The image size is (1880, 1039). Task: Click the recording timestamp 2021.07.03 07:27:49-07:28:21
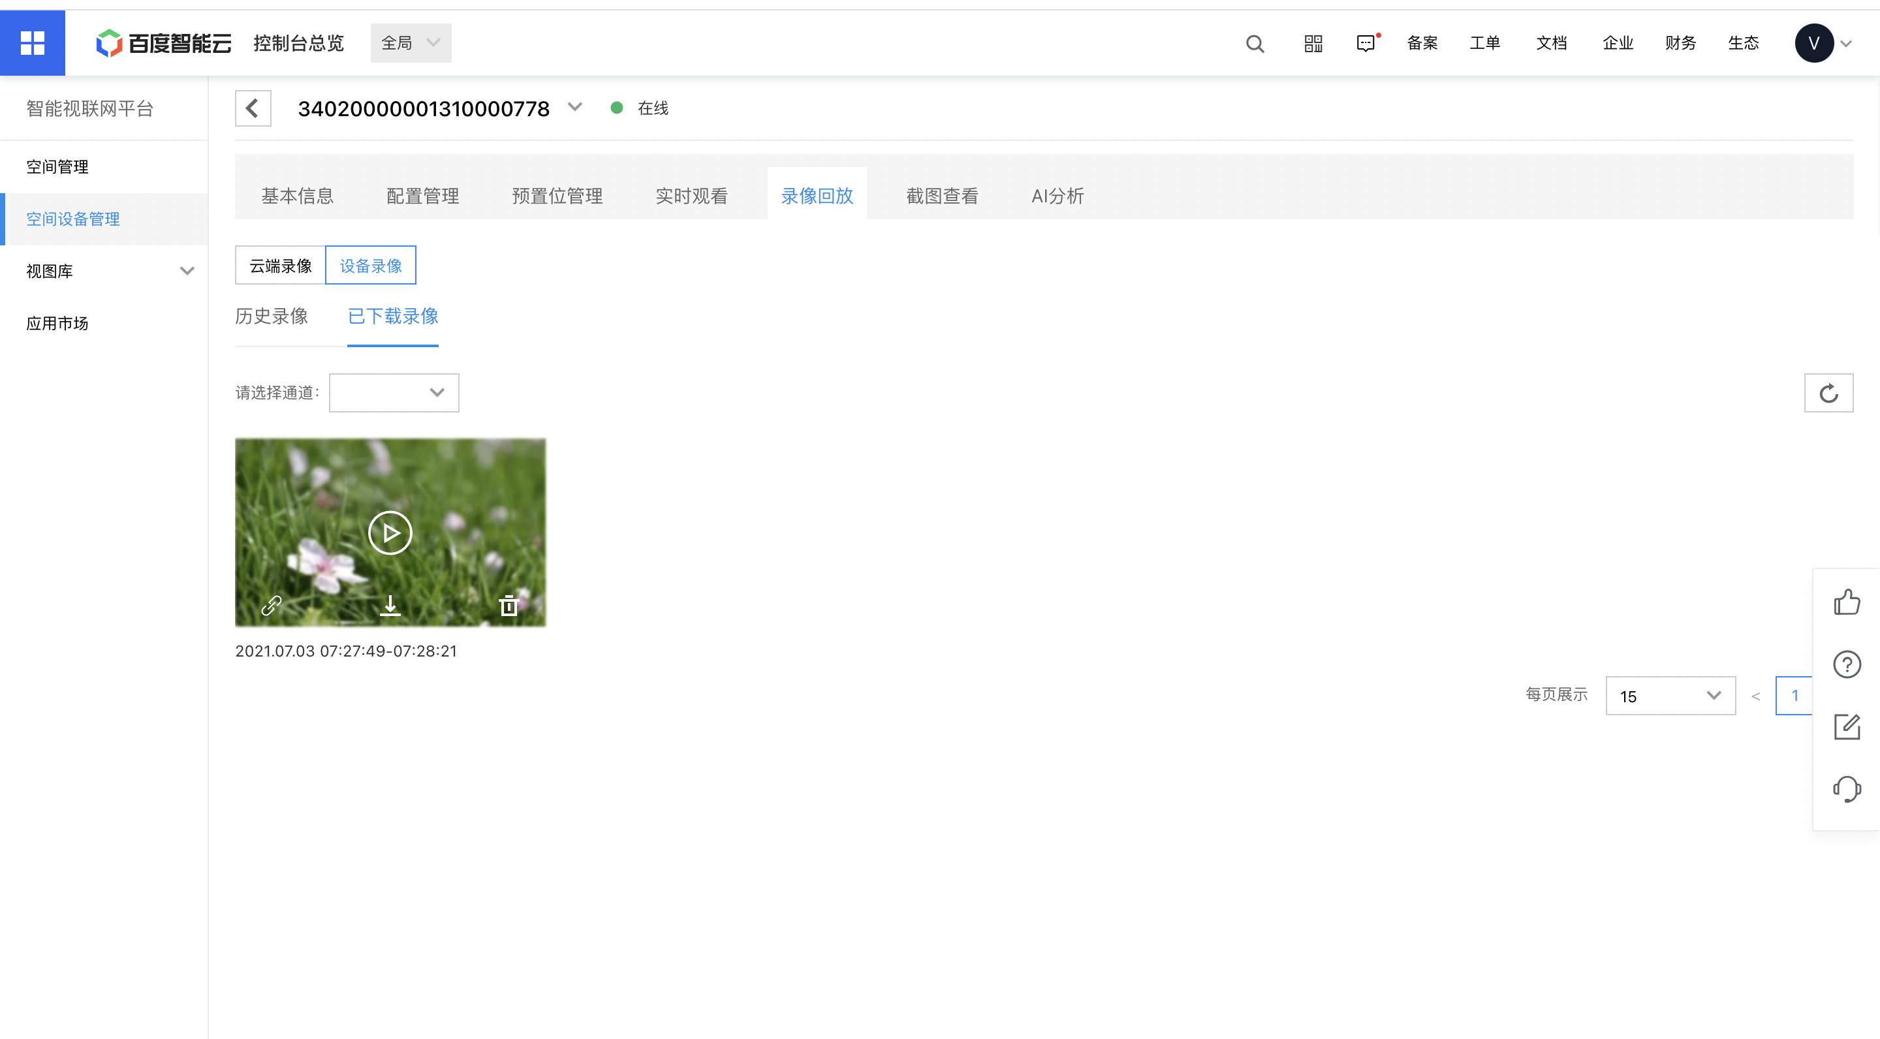[346, 651]
